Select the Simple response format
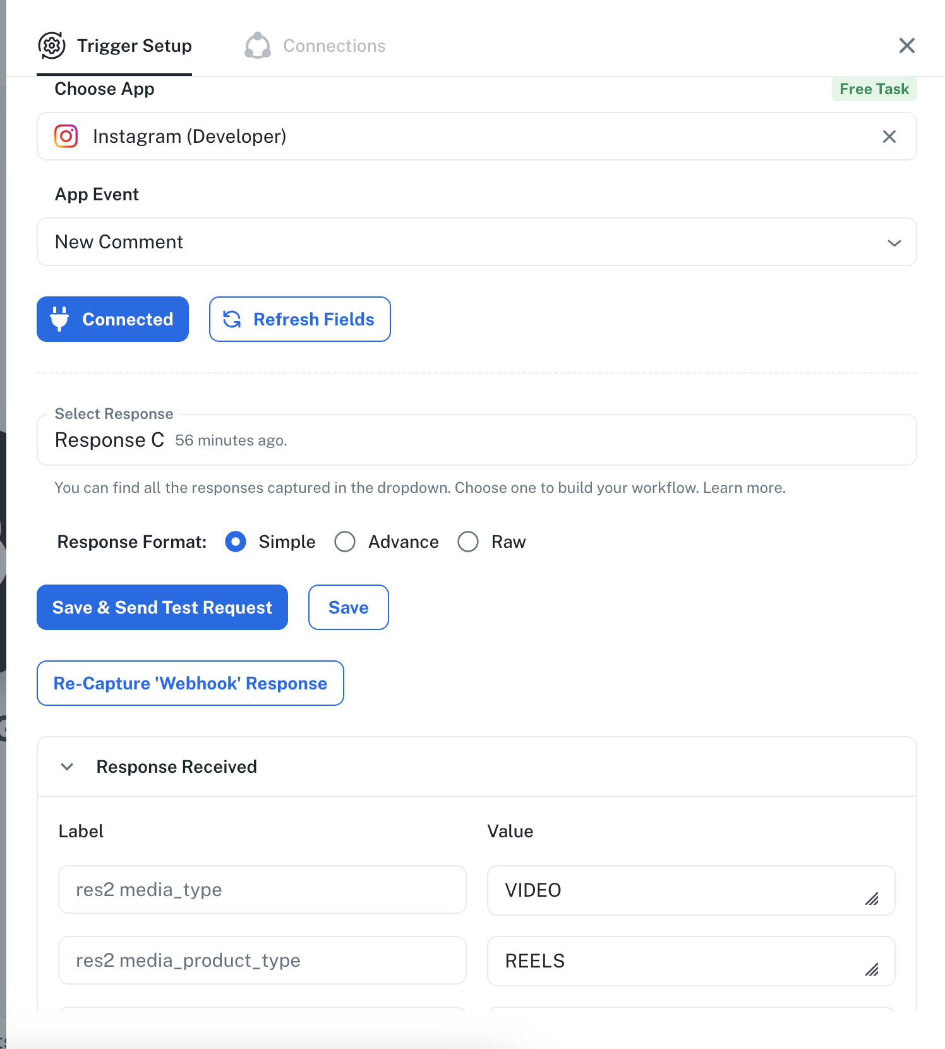This screenshot has width=945, height=1049. click(x=236, y=542)
